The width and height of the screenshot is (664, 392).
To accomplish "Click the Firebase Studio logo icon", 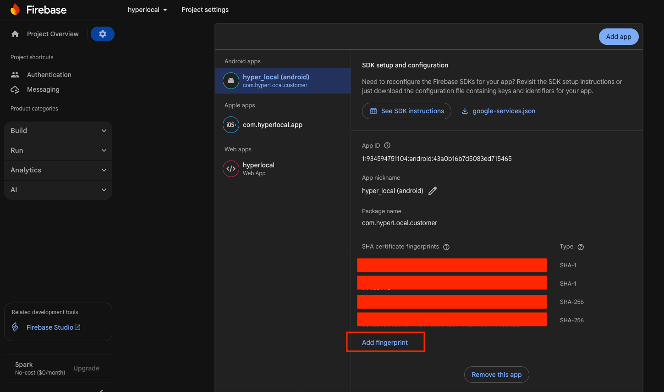I will [15, 327].
